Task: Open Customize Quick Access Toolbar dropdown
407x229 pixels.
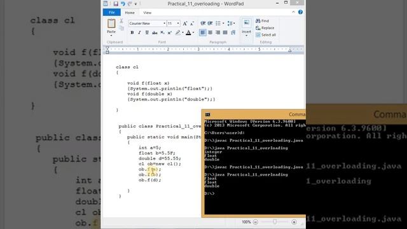Action: point(135,4)
